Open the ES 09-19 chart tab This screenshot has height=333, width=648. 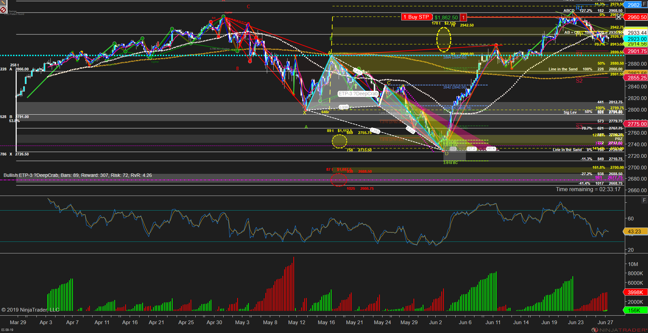(x=7, y=330)
